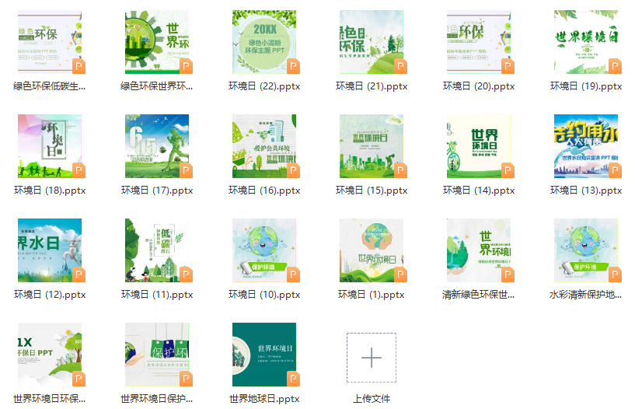Screen dimensions: 635x409
Task: Click the orange PPT badge on 环境日 (18).pptx
Action: tap(79, 170)
